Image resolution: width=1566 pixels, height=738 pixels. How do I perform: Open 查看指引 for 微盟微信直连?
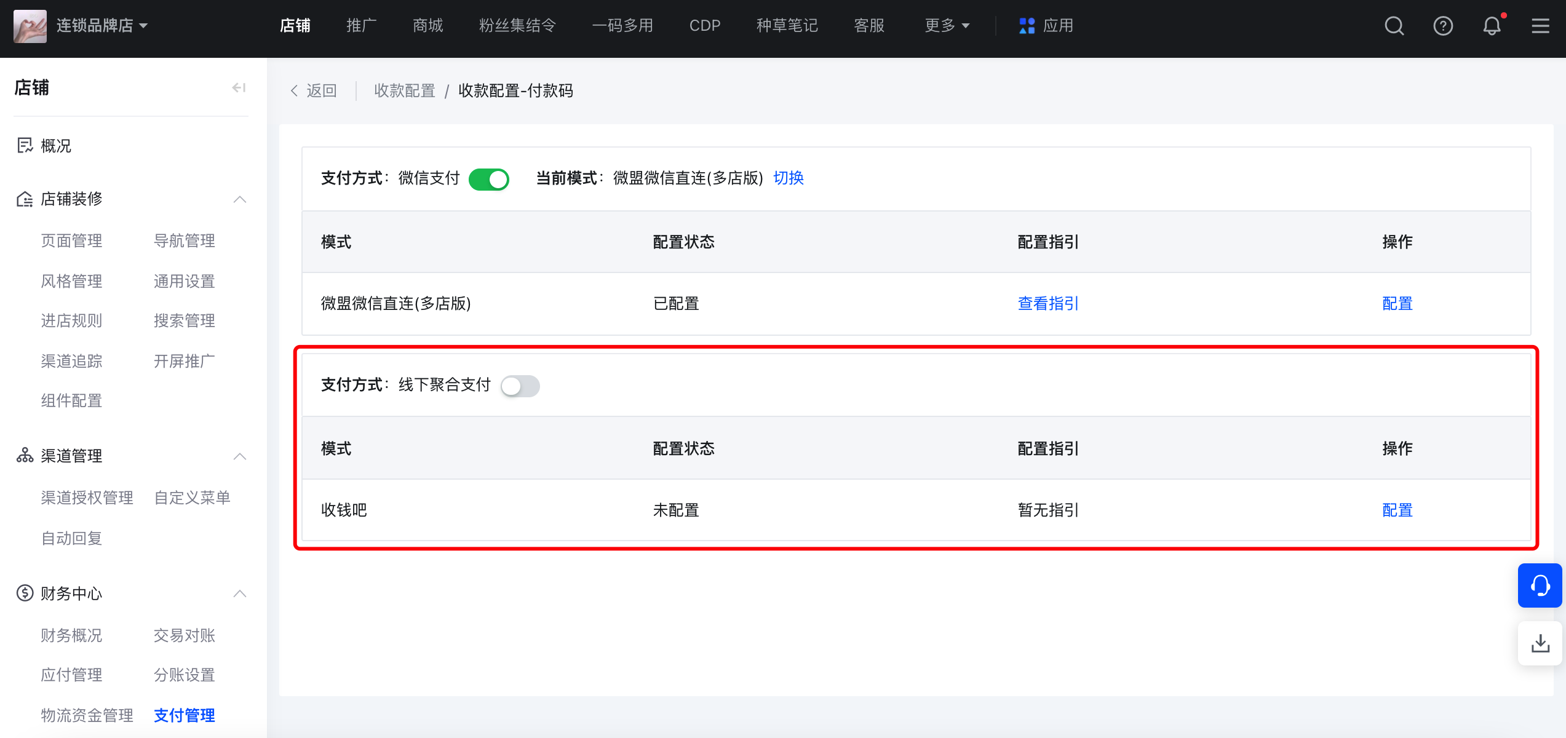pos(1047,303)
